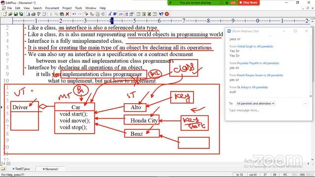Click the Go to line icon
Image resolution: width=315 pixels, height=177 pixels.
point(103,14)
